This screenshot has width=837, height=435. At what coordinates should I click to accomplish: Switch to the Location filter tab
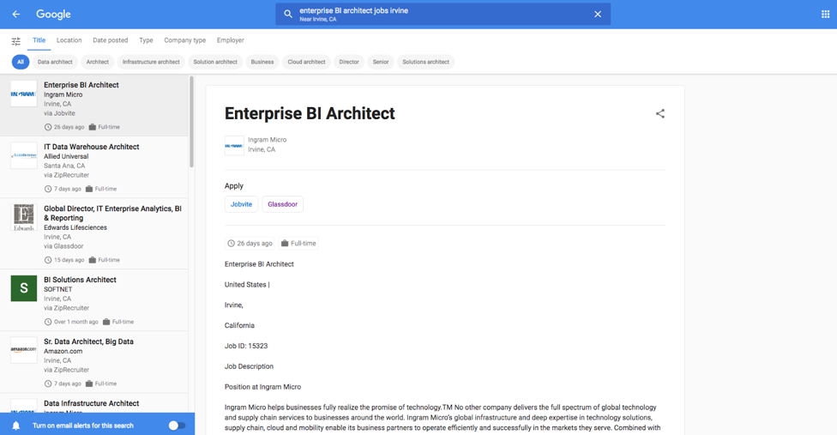[69, 40]
